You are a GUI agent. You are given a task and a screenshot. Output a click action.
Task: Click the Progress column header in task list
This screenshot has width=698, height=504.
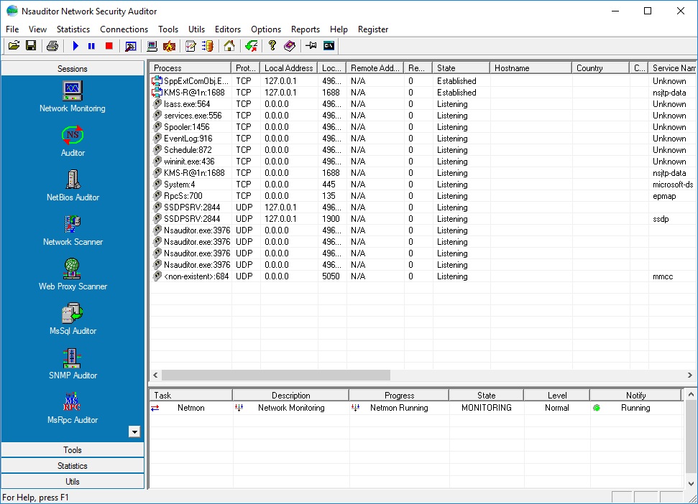[x=399, y=395]
